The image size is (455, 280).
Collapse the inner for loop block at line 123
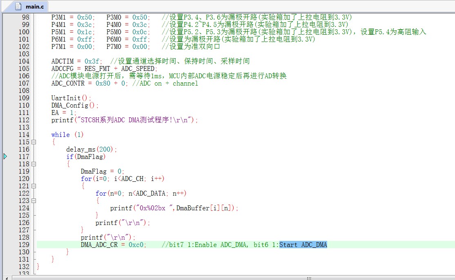(x=33, y=201)
